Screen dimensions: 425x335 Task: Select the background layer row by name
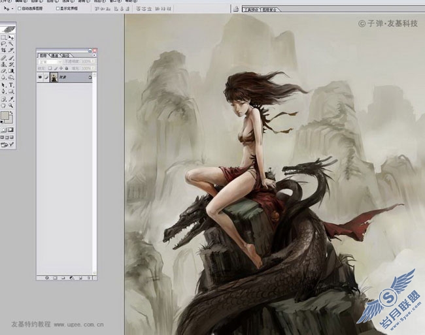pos(65,77)
